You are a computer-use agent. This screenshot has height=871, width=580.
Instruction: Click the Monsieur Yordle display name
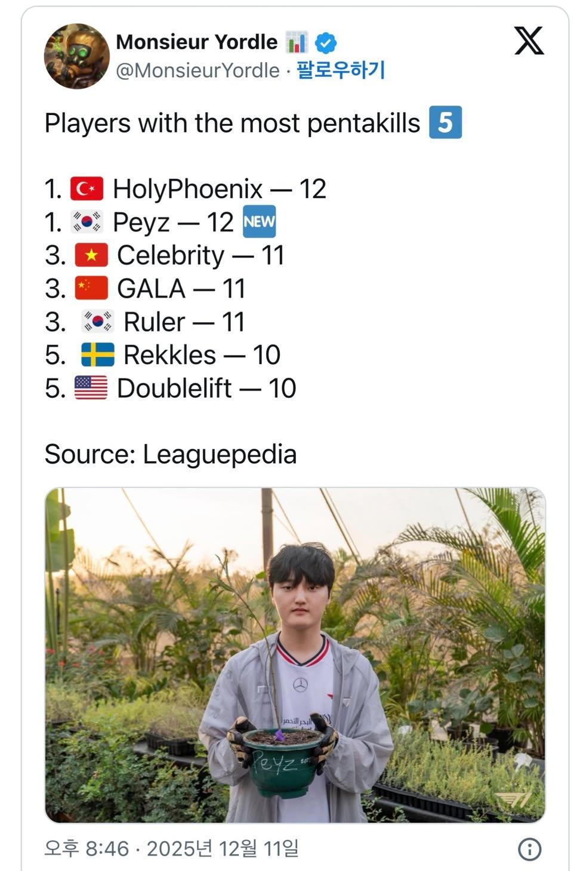196,42
